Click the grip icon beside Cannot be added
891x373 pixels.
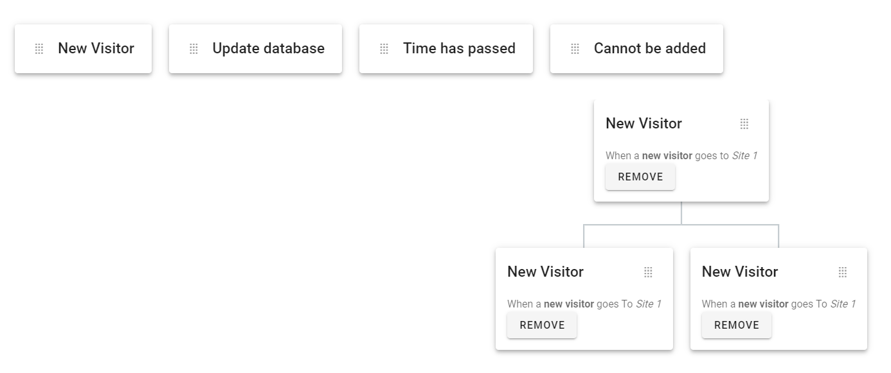pos(575,49)
